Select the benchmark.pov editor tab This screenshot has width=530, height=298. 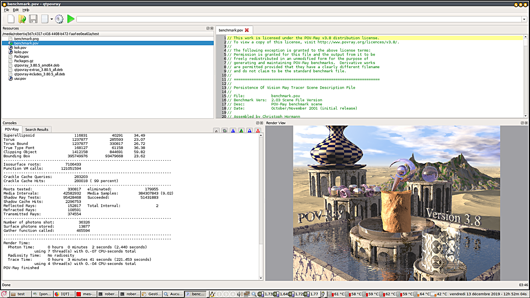click(x=231, y=30)
